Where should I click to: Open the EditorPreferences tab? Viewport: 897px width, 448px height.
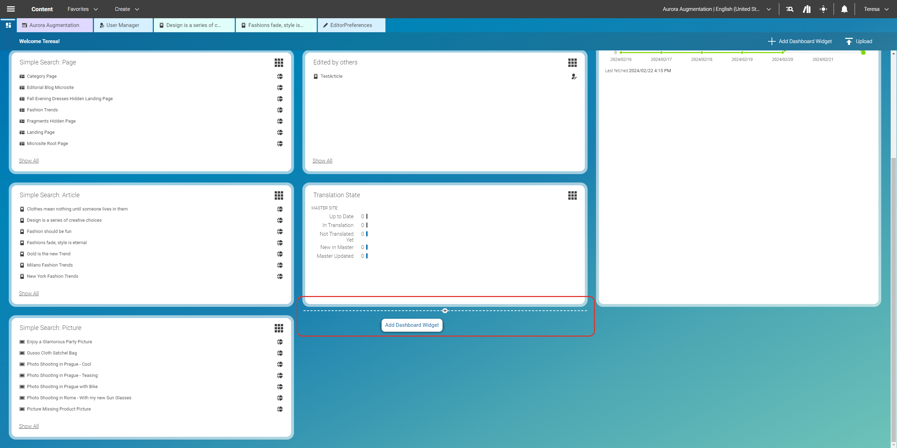point(351,25)
